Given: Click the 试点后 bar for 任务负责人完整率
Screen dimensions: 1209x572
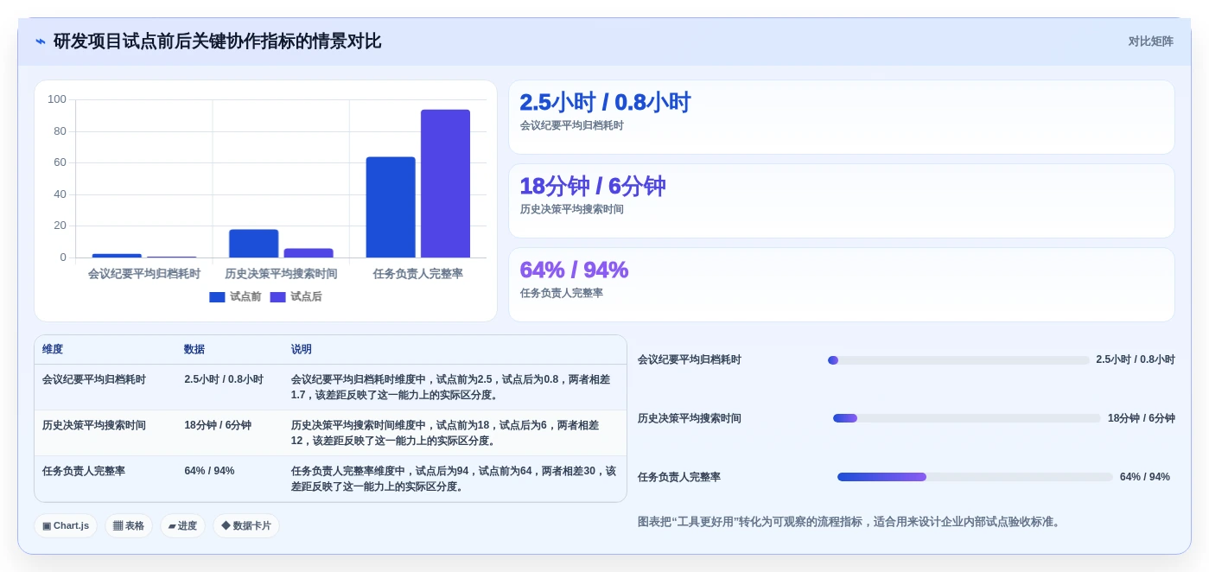Looking at the screenshot, I should tap(445, 183).
